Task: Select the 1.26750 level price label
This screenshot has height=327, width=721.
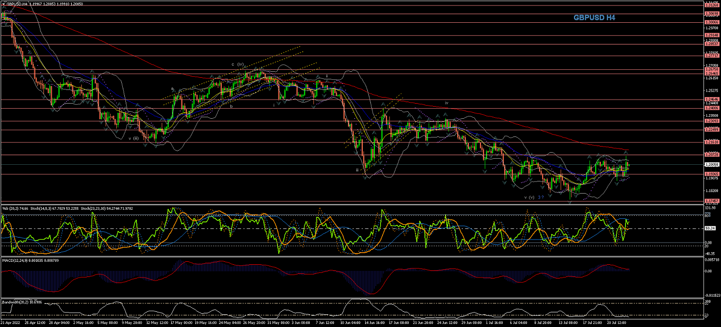Action: pos(711,70)
